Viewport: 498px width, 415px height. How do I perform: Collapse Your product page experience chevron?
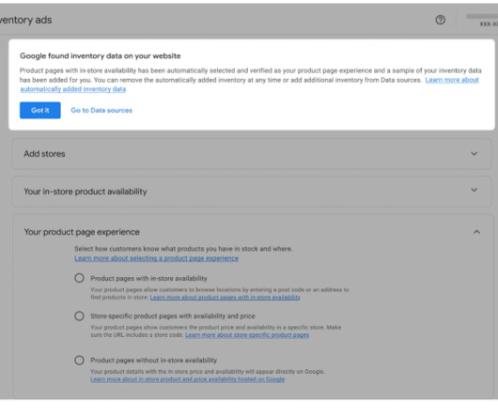(x=476, y=232)
